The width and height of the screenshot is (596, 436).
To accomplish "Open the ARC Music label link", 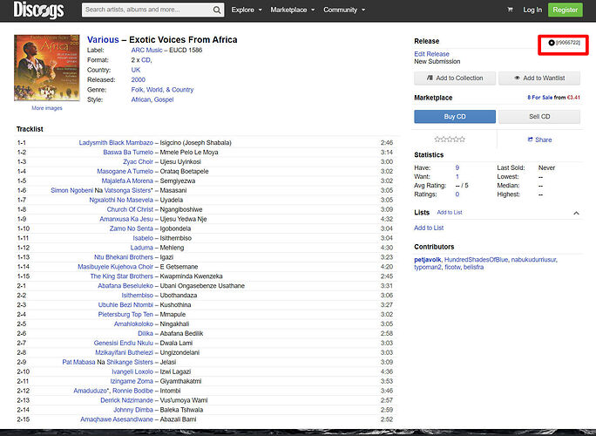I will point(146,51).
